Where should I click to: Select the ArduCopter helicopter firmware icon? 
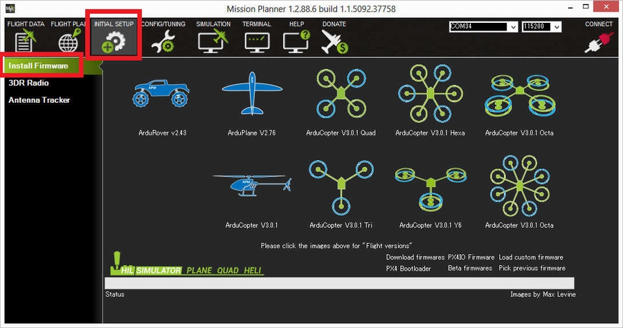click(251, 186)
